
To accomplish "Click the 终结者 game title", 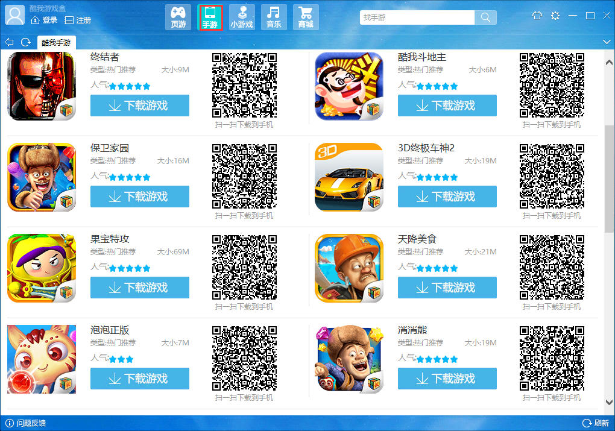I will click(105, 57).
